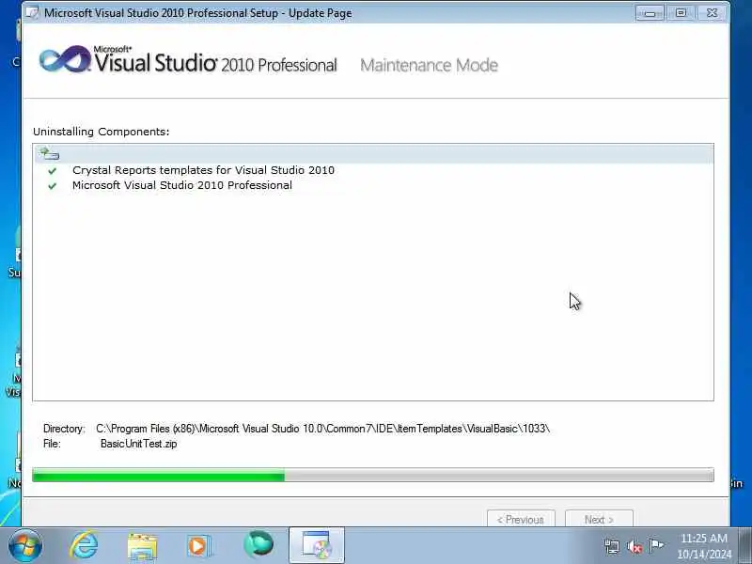752x564 pixels.
Task: Click the network tray icon
Action: (x=612, y=546)
